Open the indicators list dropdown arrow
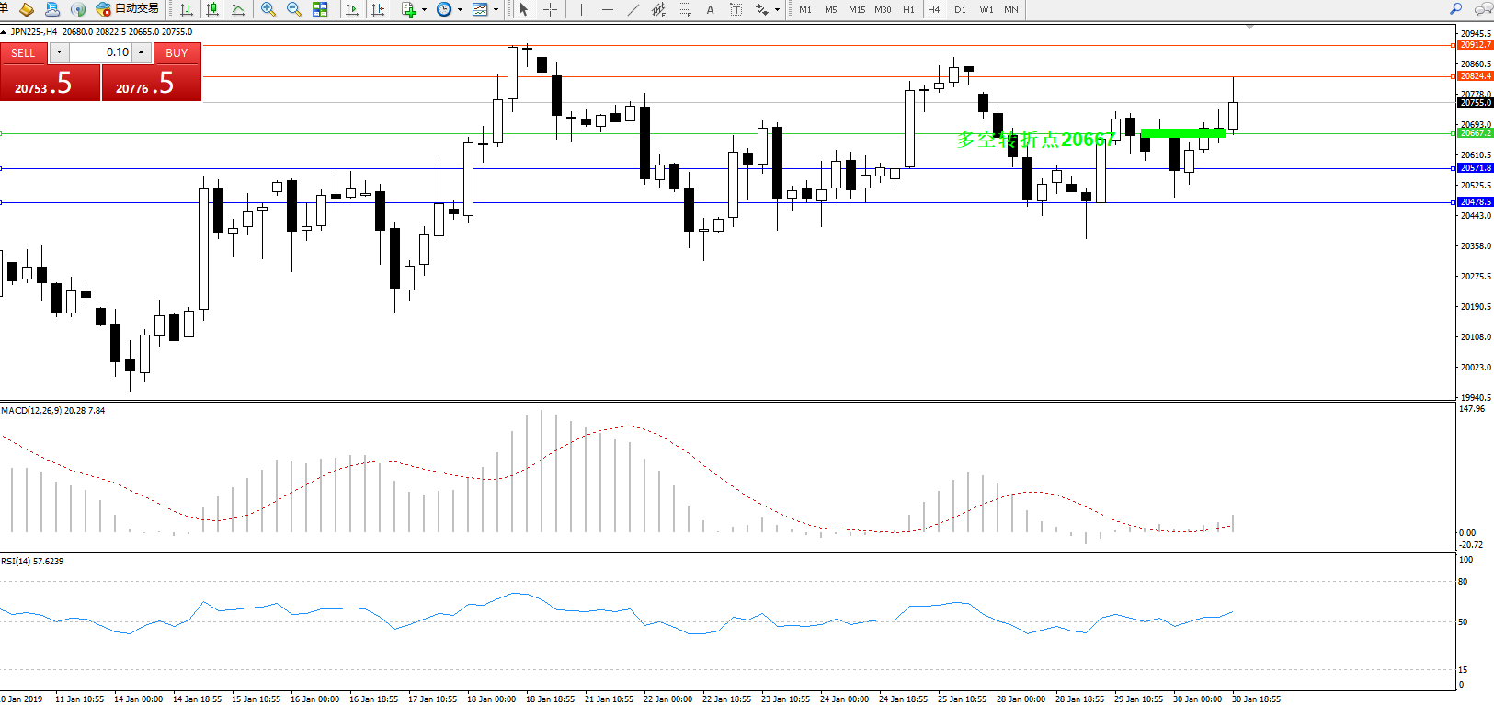The width and height of the screenshot is (1494, 705). 424,10
